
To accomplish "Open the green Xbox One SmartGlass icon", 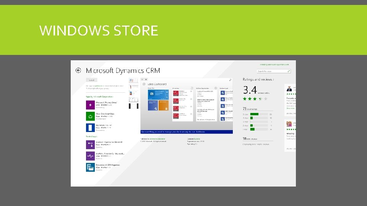I will (x=90, y=116).
